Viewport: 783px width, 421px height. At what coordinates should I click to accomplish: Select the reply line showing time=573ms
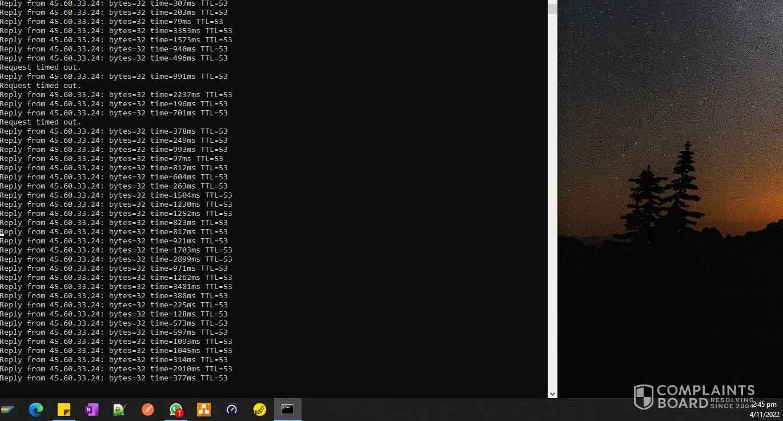coord(114,323)
